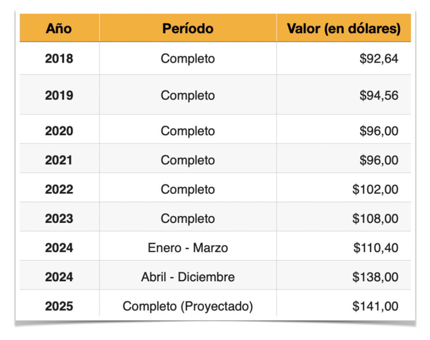Select the $141,00 value cell
This screenshot has width=430, height=340.
pyautogui.click(x=375, y=306)
